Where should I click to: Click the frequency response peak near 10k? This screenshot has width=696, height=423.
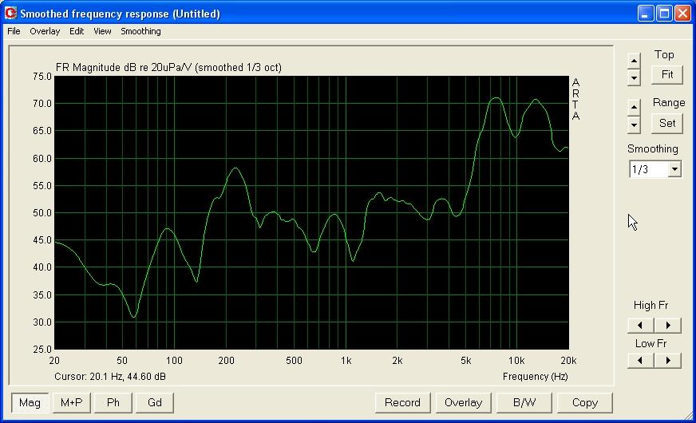pyautogui.click(x=536, y=101)
